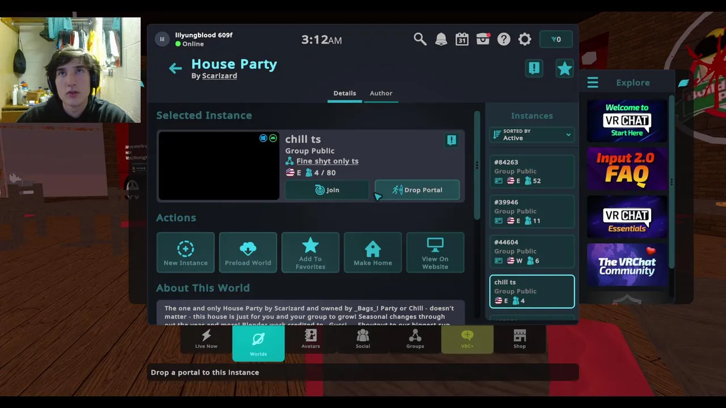Report the chill ts instance
This screenshot has height=408, width=726.
pos(451,140)
